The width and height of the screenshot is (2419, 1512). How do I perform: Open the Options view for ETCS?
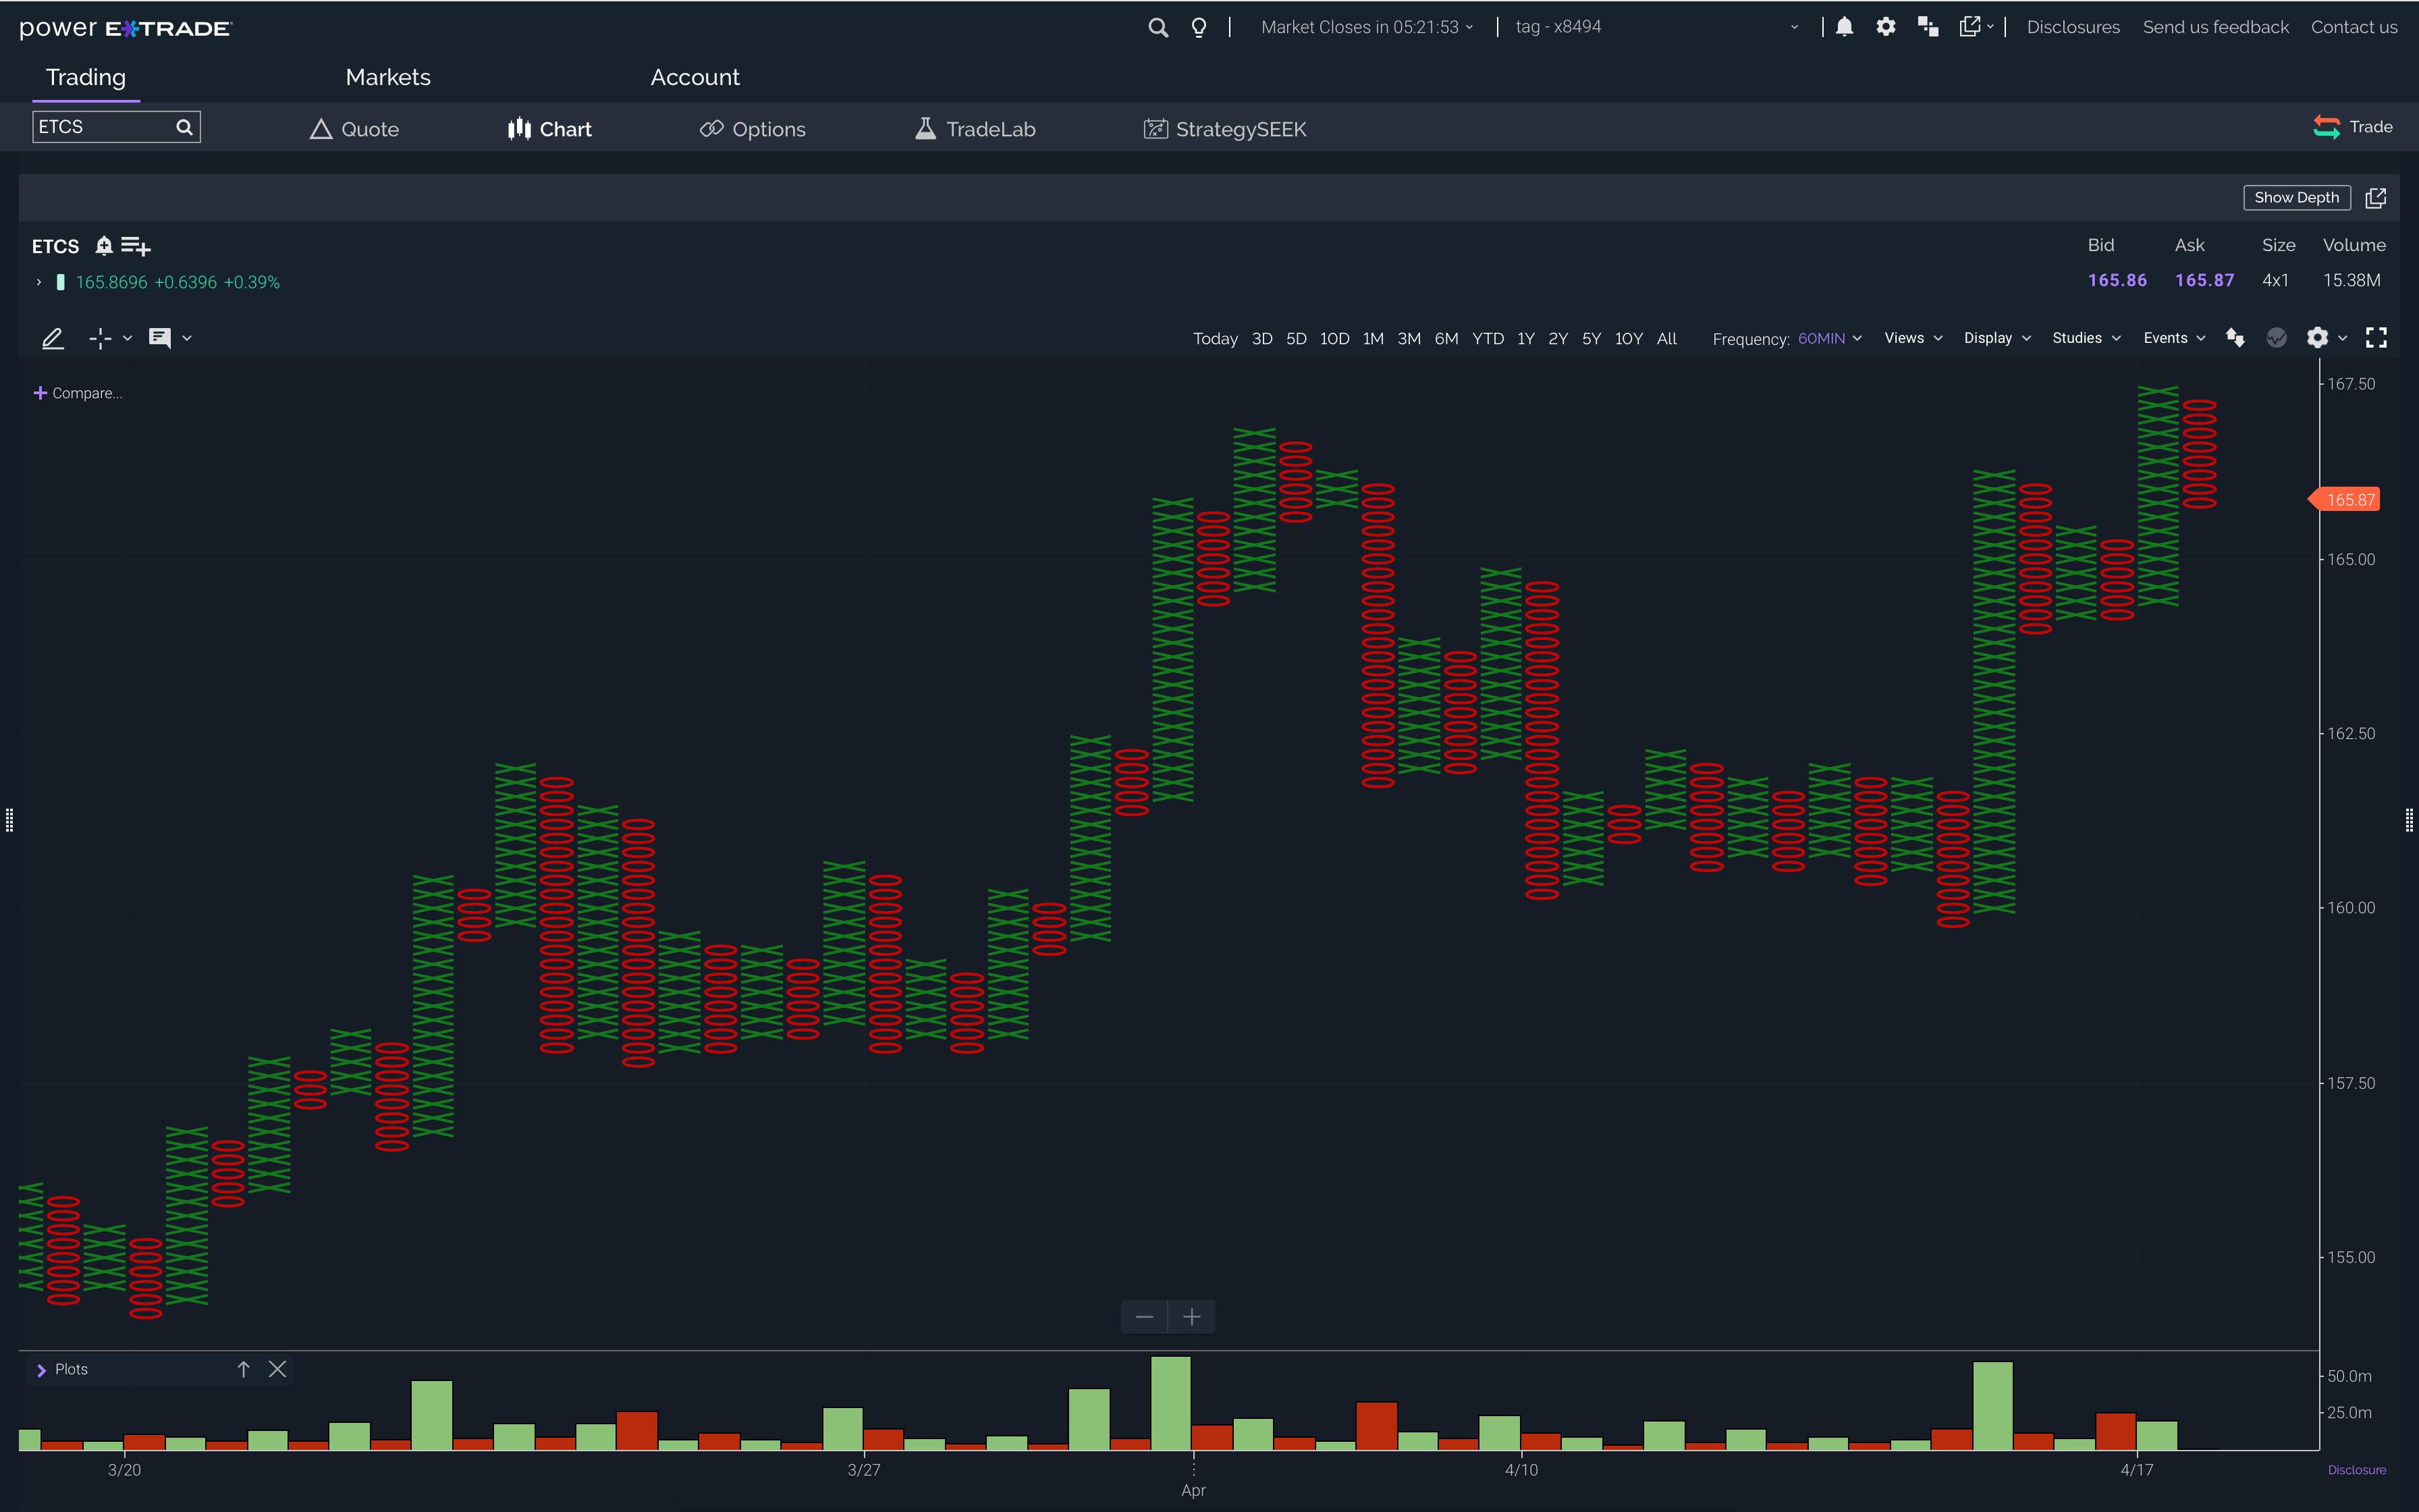coord(752,128)
